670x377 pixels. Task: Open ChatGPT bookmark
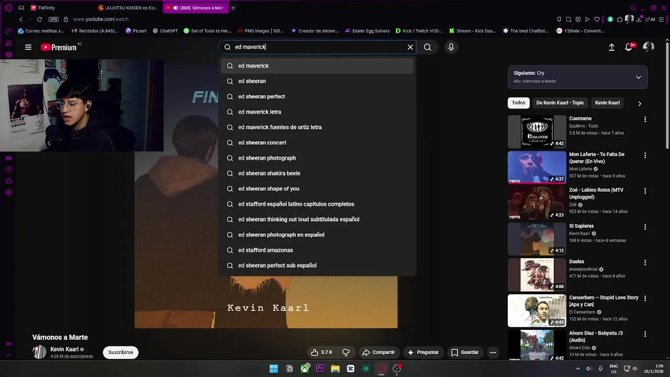[x=165, y=31]
